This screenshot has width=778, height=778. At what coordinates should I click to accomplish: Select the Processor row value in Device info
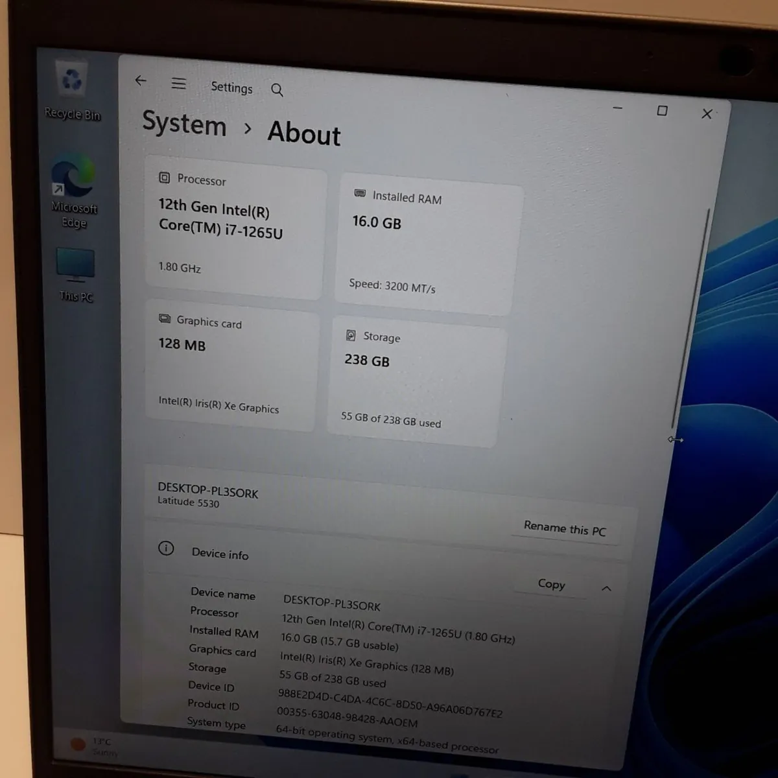pos(398,628)
